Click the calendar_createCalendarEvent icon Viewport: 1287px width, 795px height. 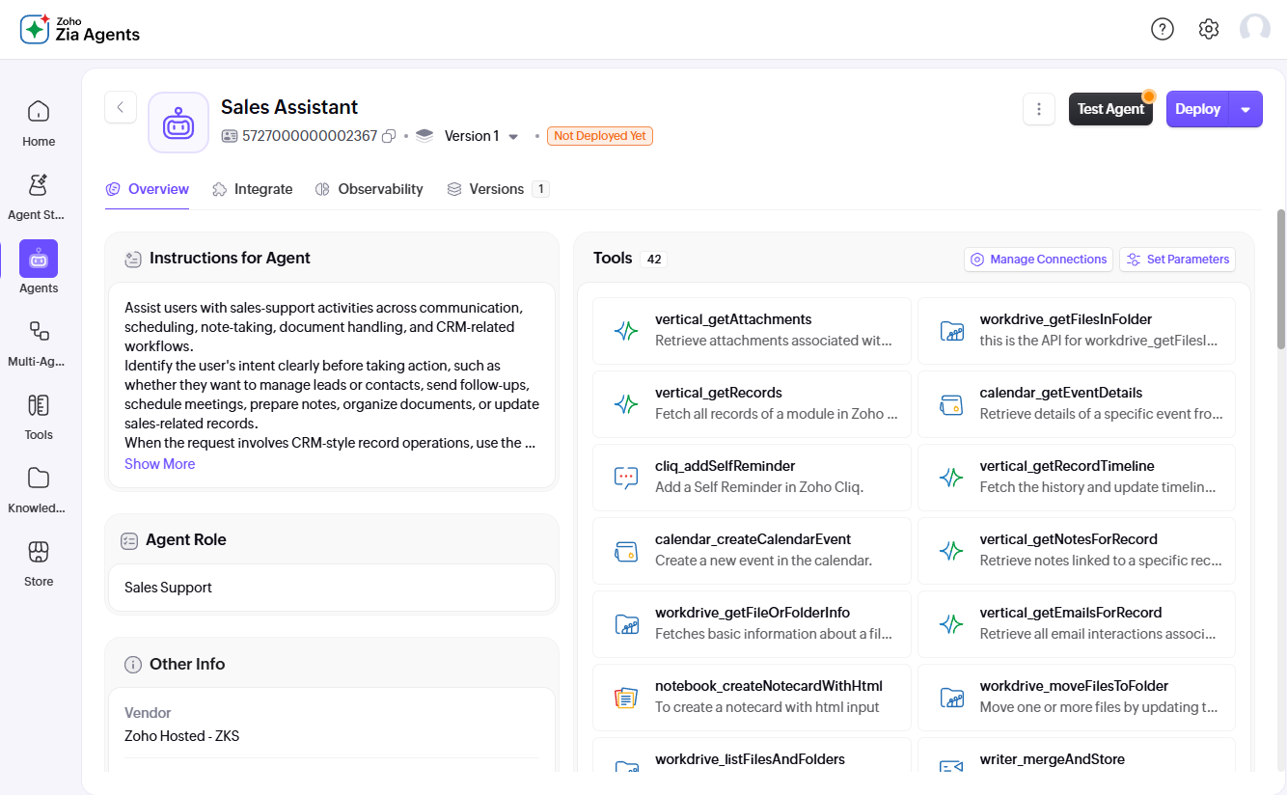(x=626, y=551)
